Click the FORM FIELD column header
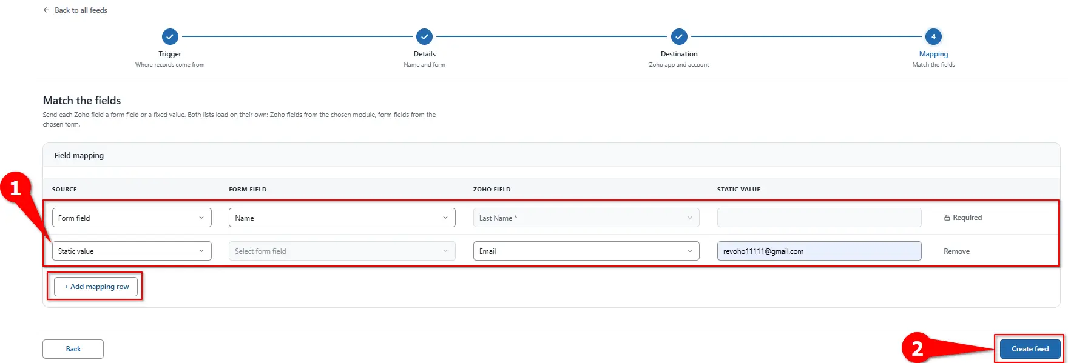Viewport: 1068px width, 363px height. [248, 190]
